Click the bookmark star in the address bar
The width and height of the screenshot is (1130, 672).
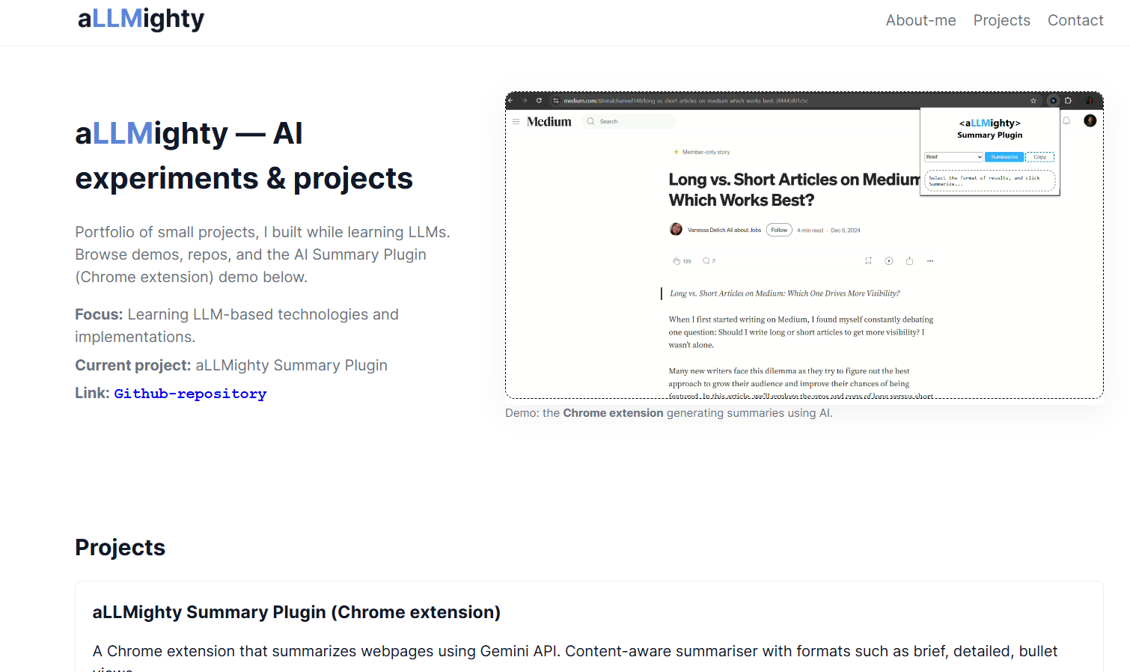pos(1033,100)
